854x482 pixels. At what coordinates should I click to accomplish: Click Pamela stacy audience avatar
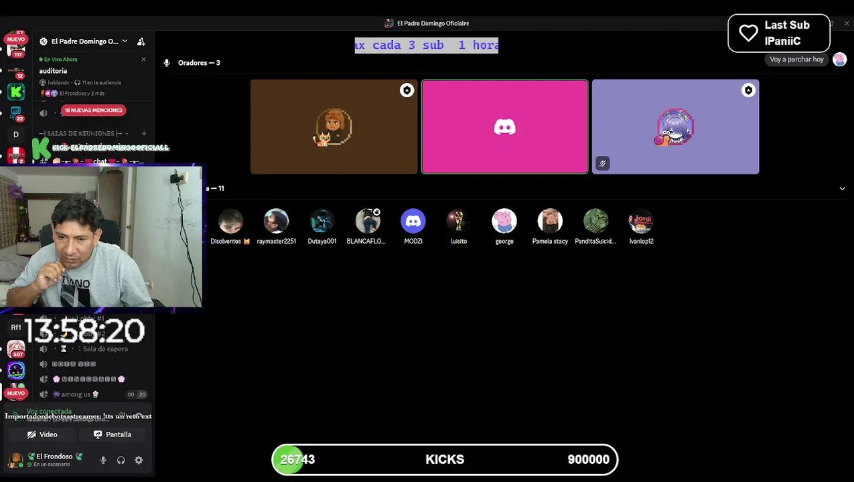tap(550, 221)
